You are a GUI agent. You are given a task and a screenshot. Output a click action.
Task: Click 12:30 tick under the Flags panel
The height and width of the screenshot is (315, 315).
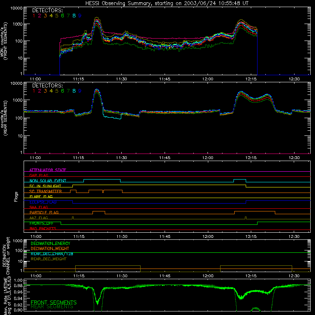[x=294, y=237]
